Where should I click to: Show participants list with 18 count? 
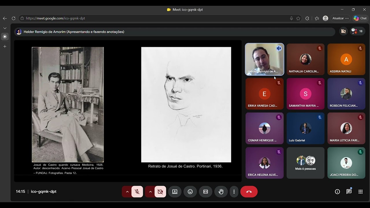click(x=358, y=31)
